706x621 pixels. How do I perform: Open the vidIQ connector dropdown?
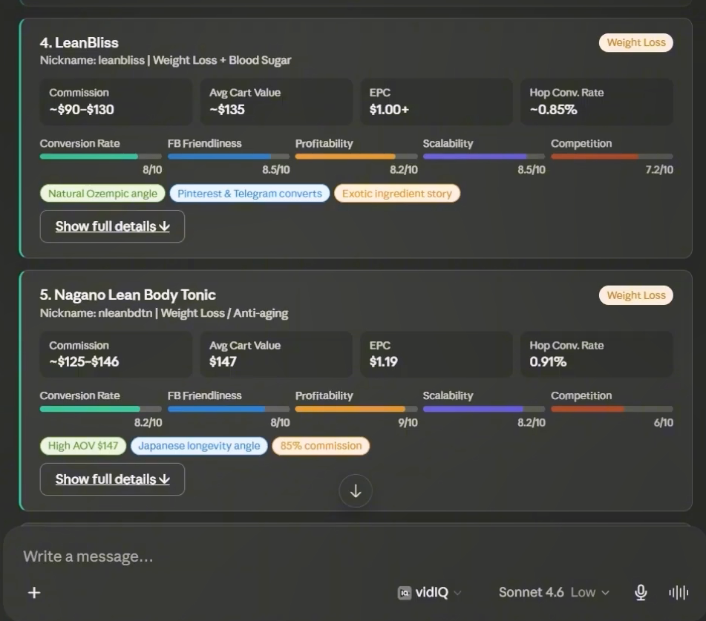430,592
